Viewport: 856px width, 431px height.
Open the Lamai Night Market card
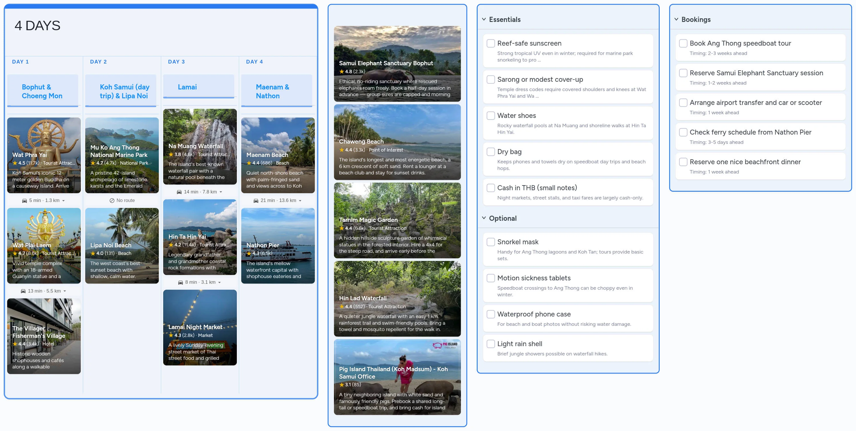[x=200, y=328]
